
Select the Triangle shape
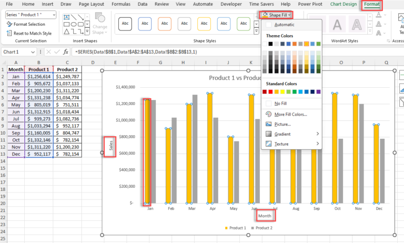66,32
